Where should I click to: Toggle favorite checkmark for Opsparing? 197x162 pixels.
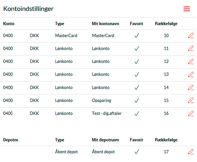point(137,100)
